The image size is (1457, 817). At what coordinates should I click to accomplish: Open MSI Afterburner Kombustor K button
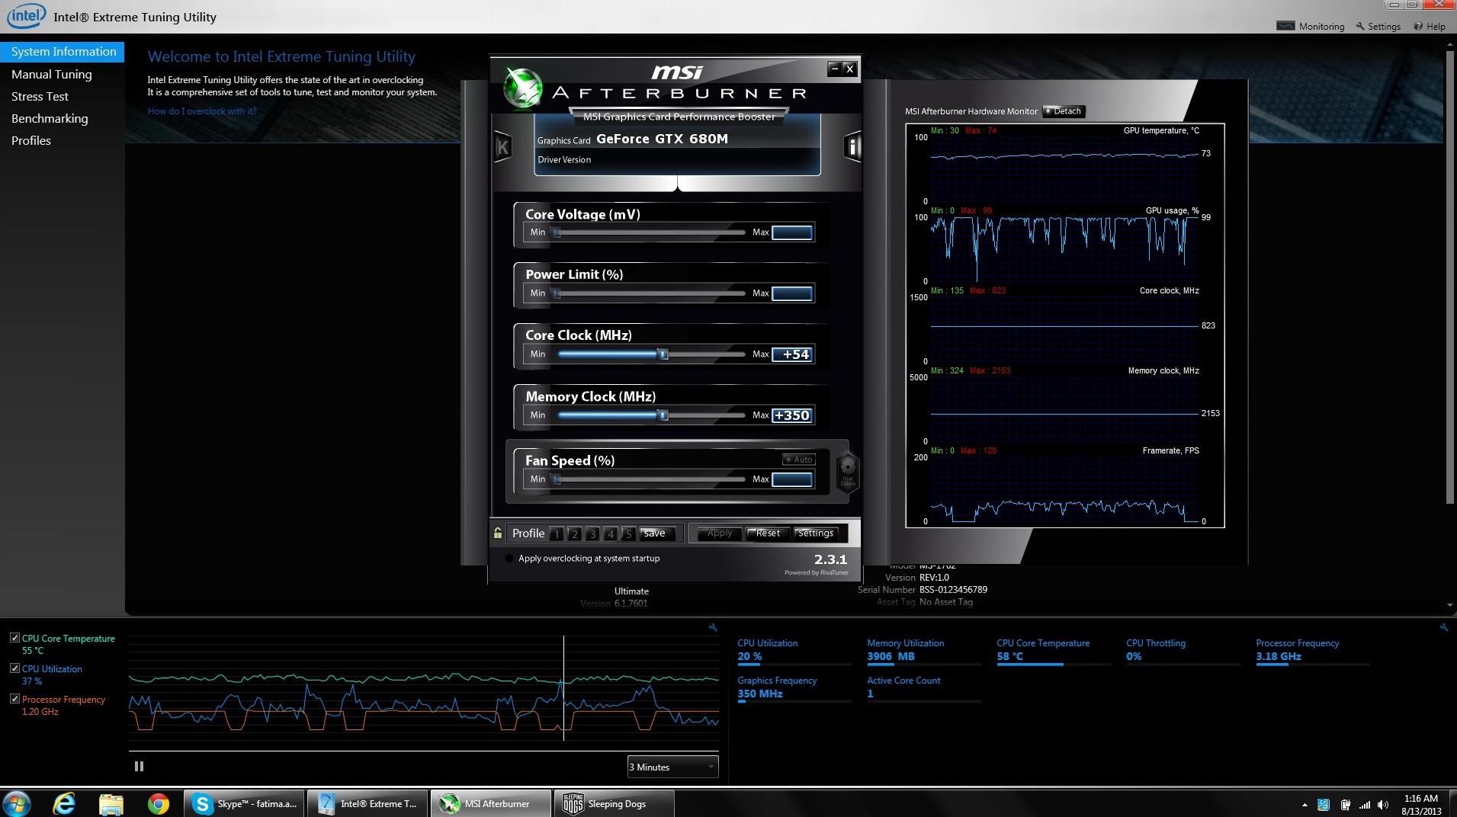coord(502,147)
